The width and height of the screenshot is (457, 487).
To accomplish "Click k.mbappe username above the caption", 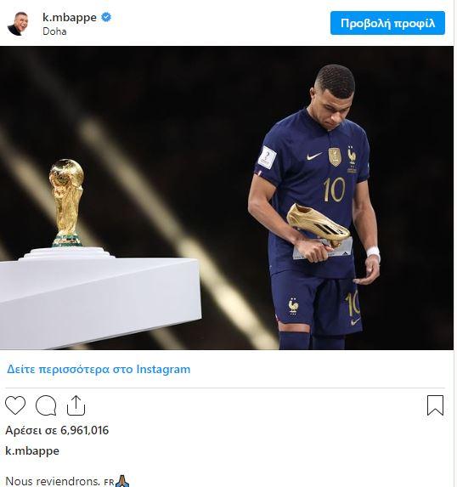I will (x=32, y=451).
